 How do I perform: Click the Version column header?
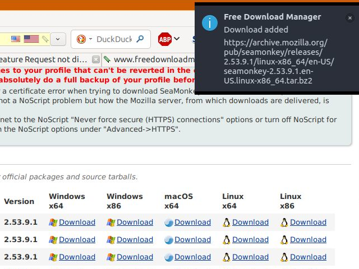coord(19,201)
